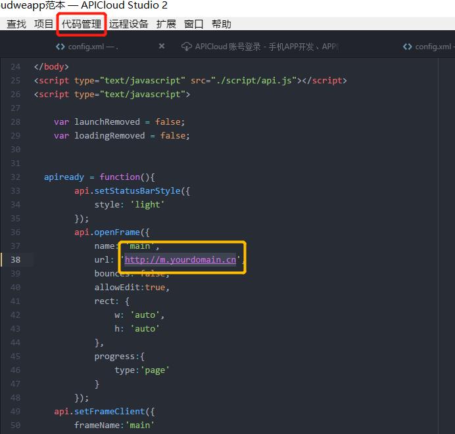
Task: Click line number 49 in gutter
Action: coord(15,412)
